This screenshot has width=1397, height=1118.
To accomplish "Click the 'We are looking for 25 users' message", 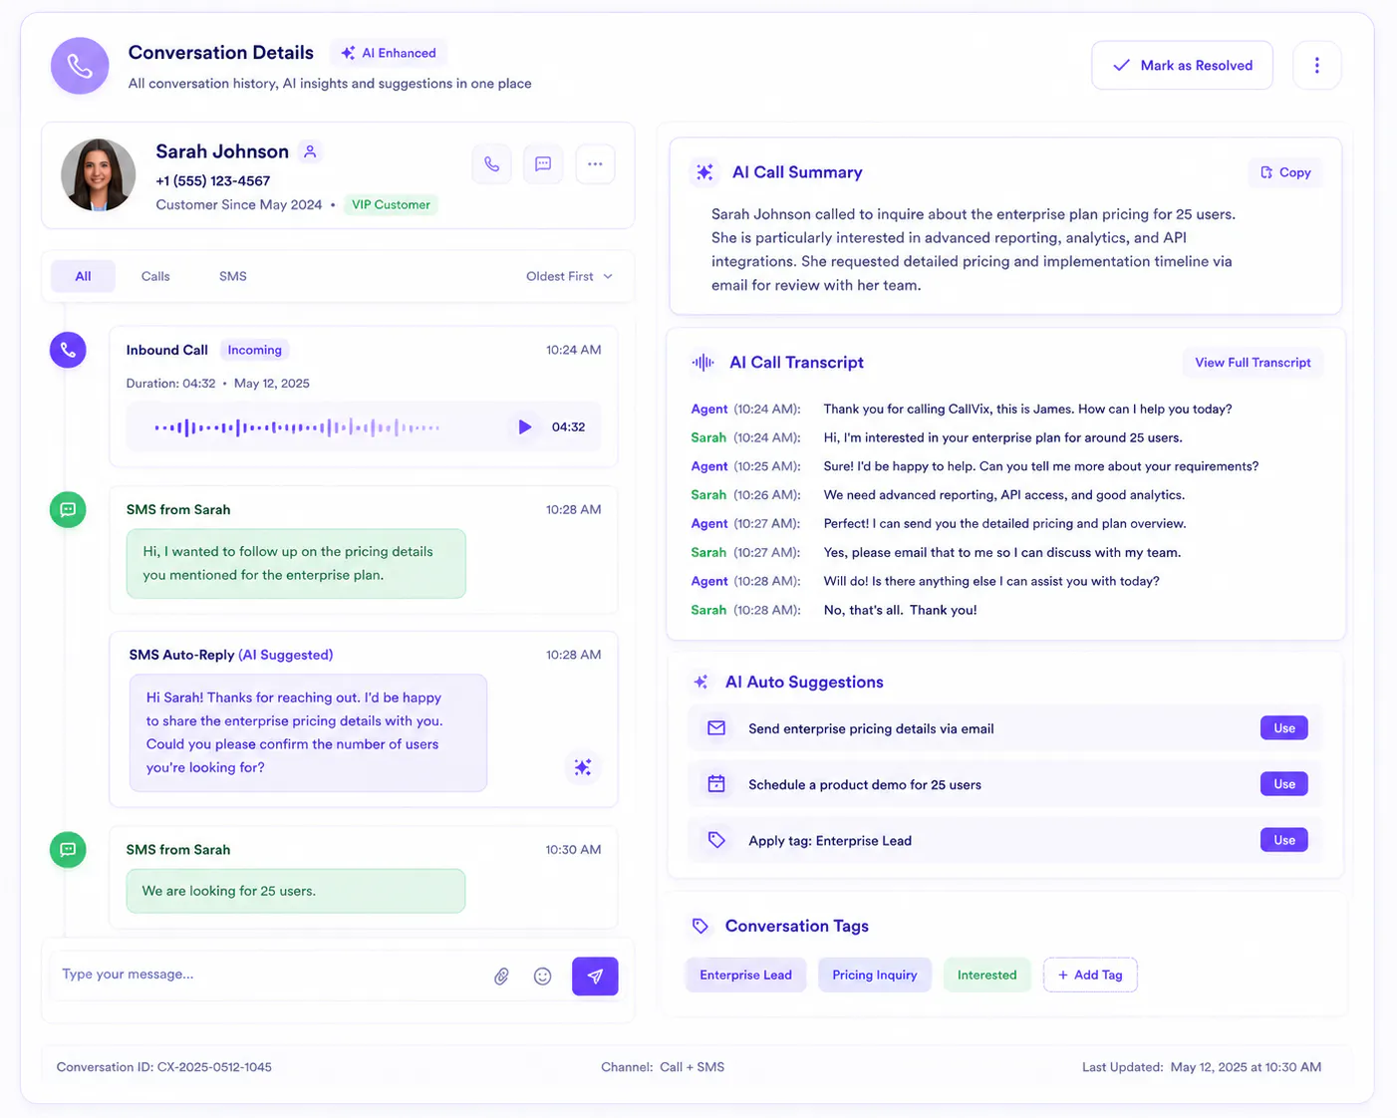I will pyautogui.click(x=296, y=891).
